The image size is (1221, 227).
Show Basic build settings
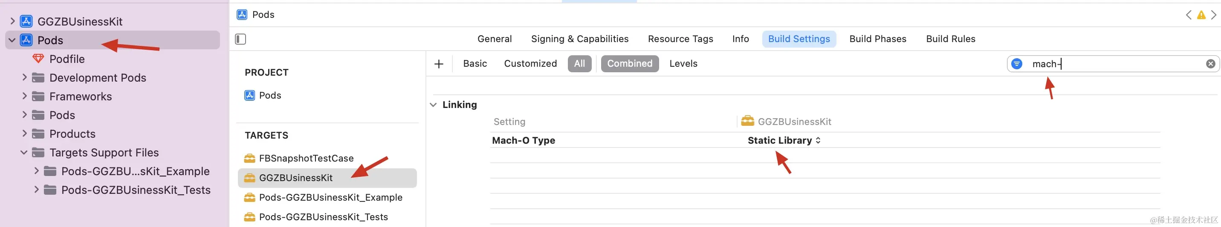click(475, 64)
